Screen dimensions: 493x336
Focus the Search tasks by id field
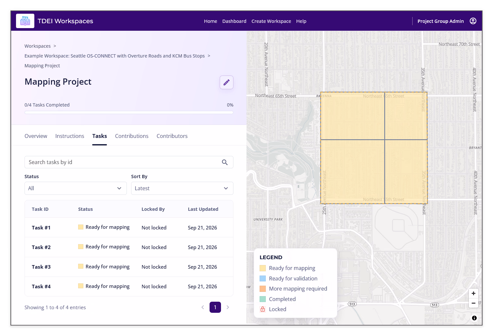129,162
